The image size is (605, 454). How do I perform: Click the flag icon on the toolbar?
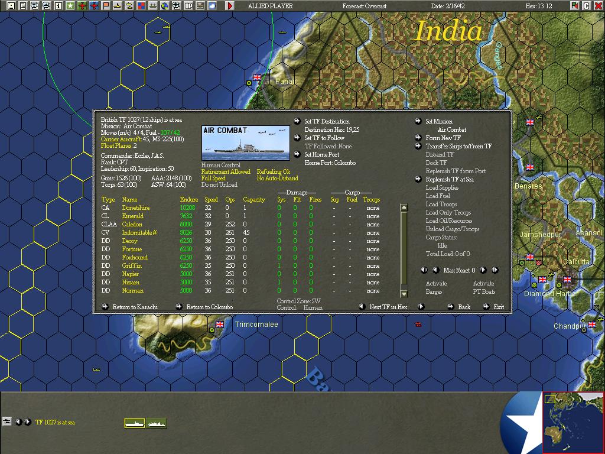[105, 6]
